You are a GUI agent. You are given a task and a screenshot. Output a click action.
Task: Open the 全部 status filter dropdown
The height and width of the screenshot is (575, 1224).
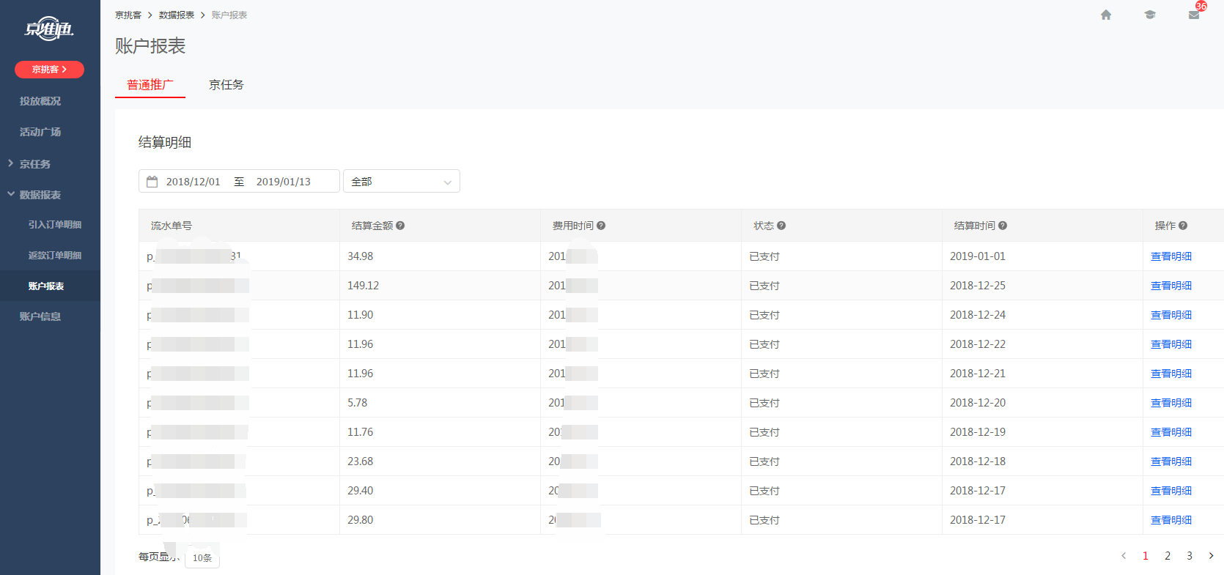[401, 182]
